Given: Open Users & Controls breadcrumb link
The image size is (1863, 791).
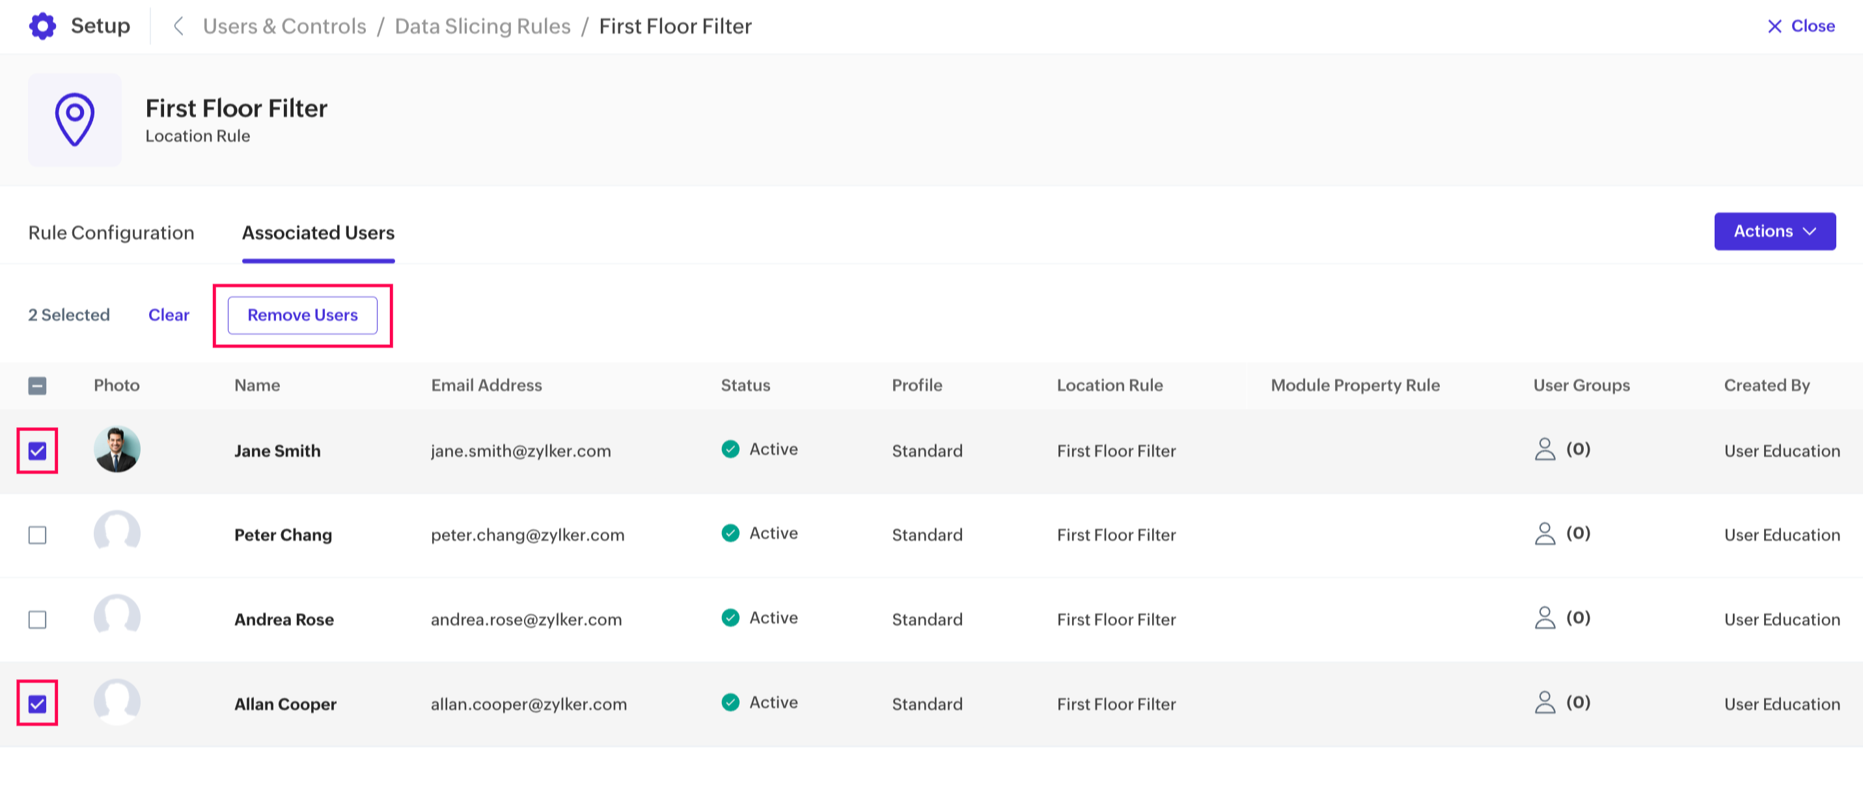Looking at the screenshot, I should [x=284, y=27].
